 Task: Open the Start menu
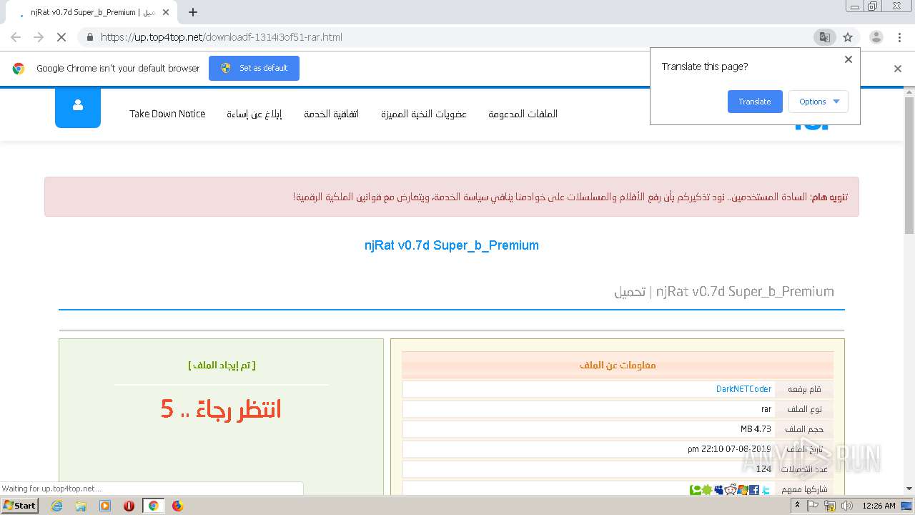point(20,506)
